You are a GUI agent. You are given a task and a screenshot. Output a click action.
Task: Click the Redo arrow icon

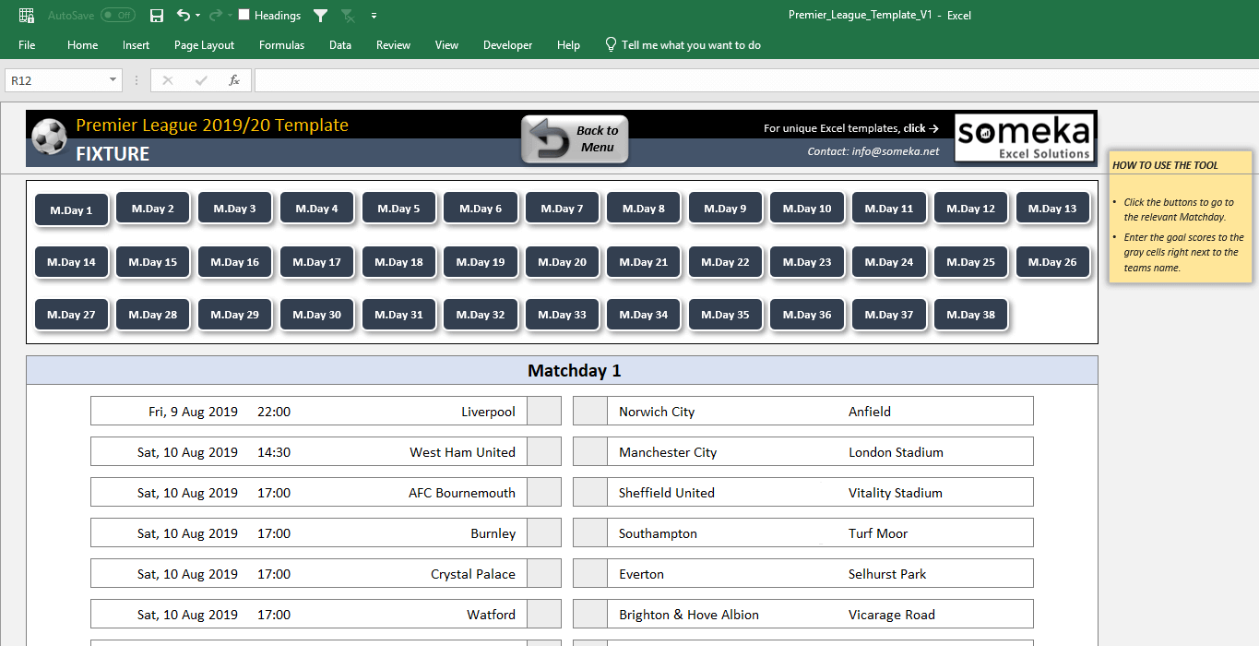click(215, 15)
